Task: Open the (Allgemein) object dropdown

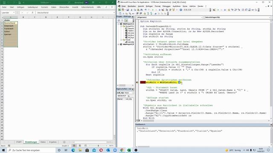Action: pyautogui.click(x=202, y=17)
